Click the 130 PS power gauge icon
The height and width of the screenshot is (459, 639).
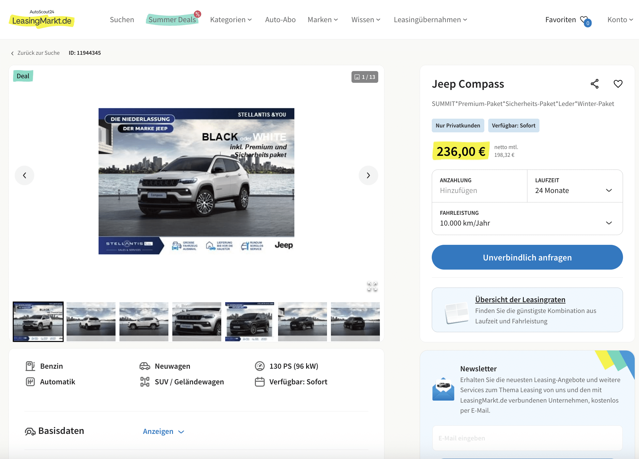tap(260, 366)
